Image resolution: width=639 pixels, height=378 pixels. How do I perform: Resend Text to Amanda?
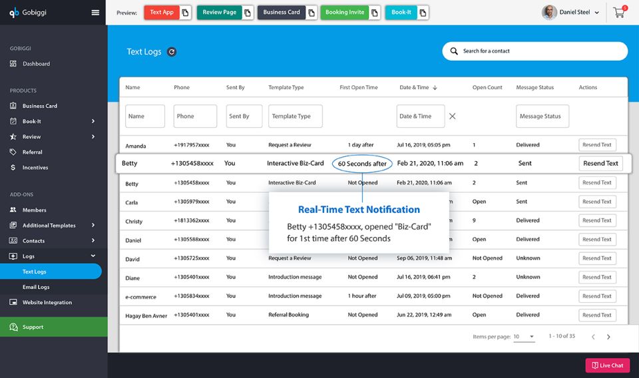click(x=598, y=144)
